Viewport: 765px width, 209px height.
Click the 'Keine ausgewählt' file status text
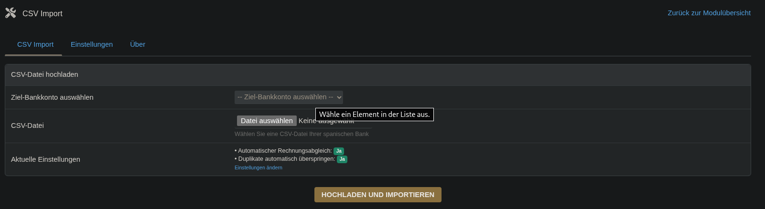[x=307, y=121]
